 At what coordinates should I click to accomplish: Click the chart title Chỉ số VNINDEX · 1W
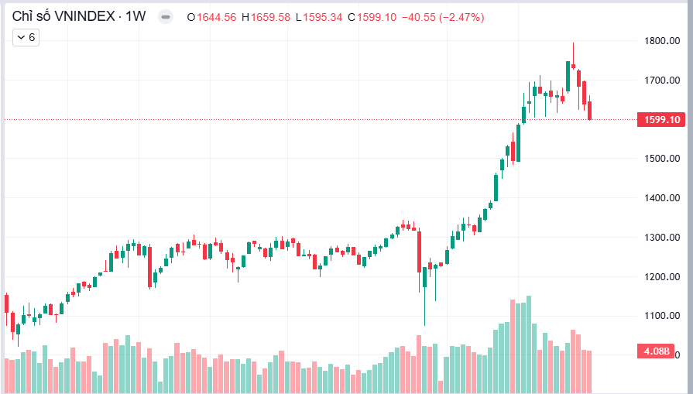[x=79, y=16]
